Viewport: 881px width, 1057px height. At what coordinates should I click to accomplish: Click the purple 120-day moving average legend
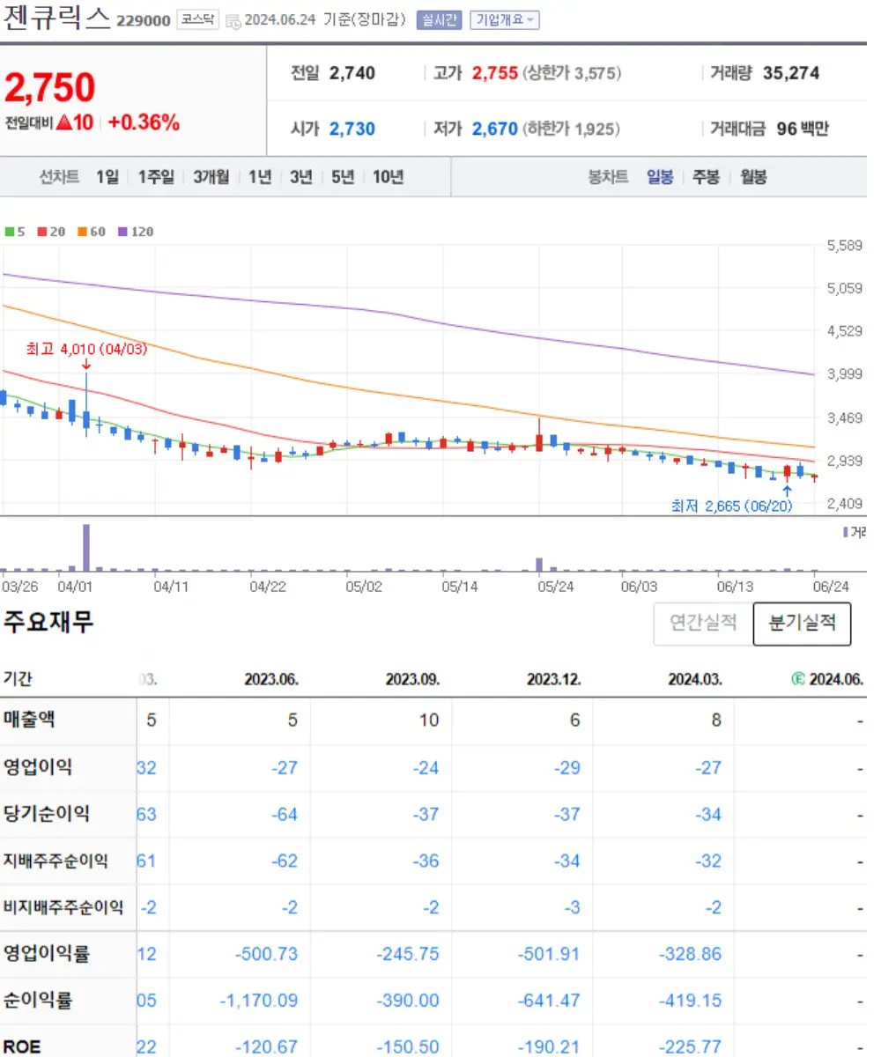[x=136, y=232]
